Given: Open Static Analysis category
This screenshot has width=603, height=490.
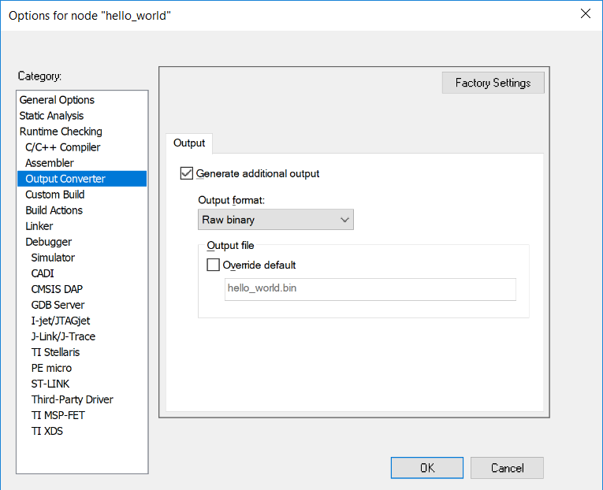Looking at the screenshot, I should tap(51, 116).
